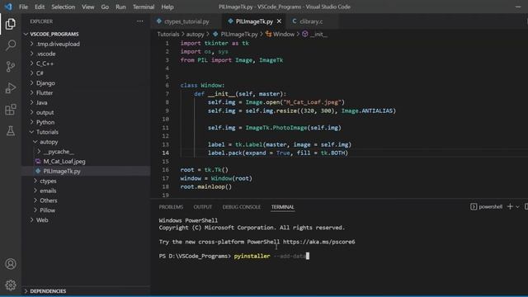This screenshot has height=297, width=528.
Task: Click the Tutorials breadcrumb
Action: [x=168, y=34]
